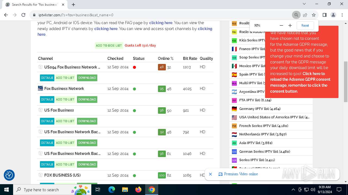This screenshot has width=348, height=195.
Task: Open the Mexico IPTV list flag icon
Action: coord(234,66)
